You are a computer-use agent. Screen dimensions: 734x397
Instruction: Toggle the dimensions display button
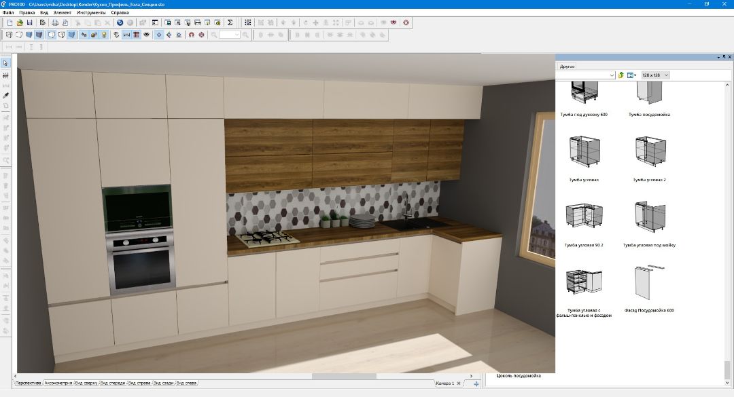pos(126,35)
